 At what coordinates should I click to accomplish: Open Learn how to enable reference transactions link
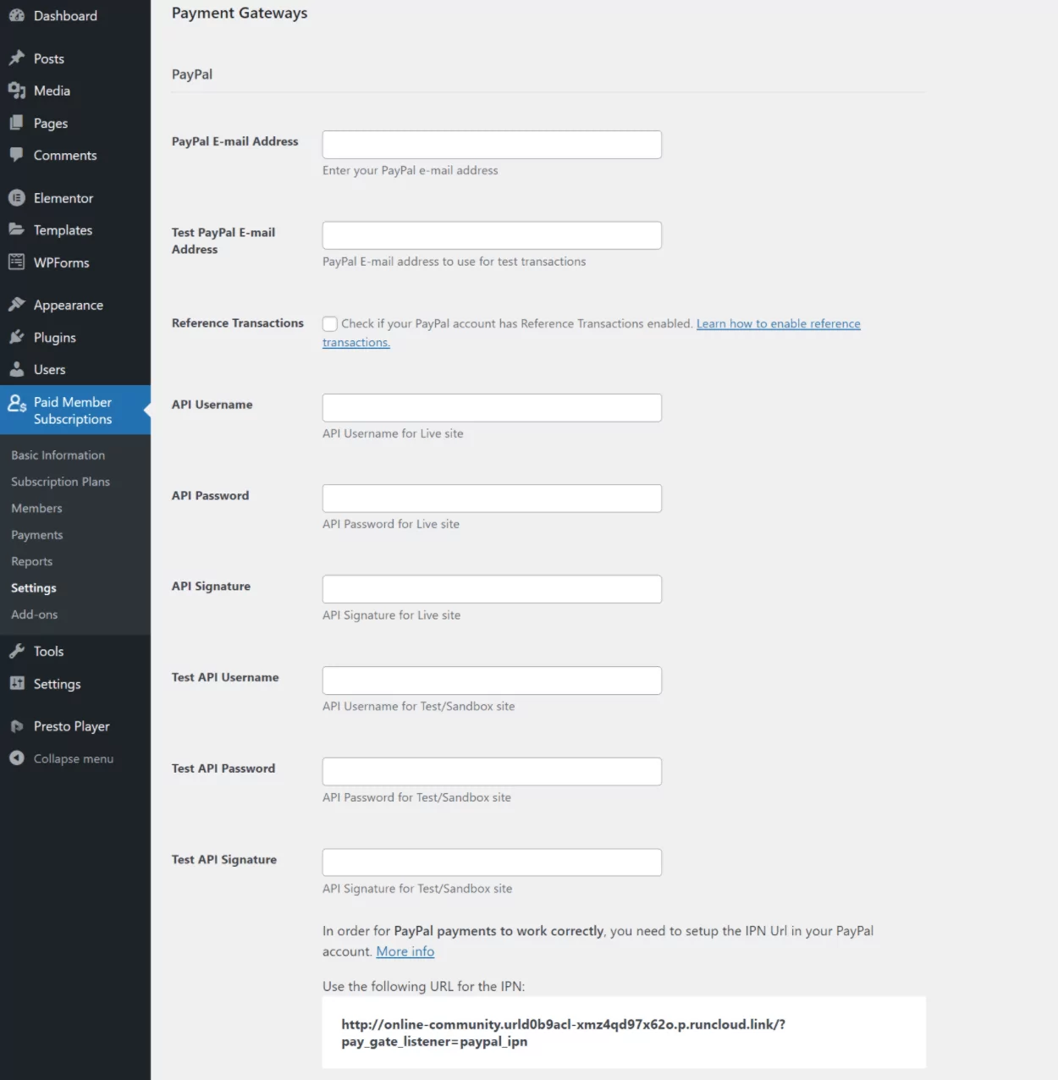click(x=778, y=324)
